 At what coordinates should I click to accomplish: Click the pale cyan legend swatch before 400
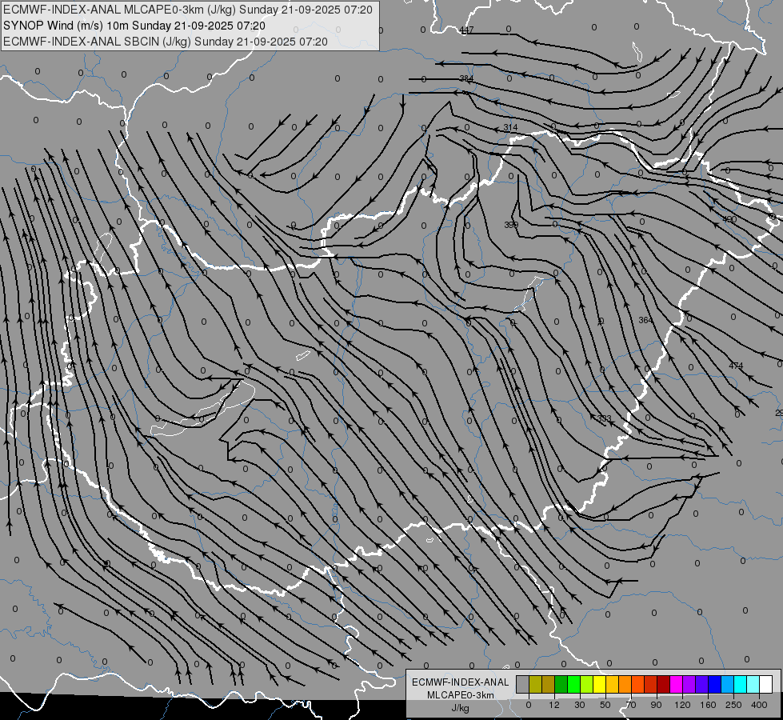coord(753,684)
